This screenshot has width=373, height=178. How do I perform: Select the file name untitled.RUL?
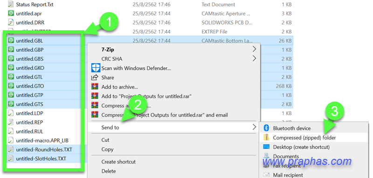click(30, 131)
